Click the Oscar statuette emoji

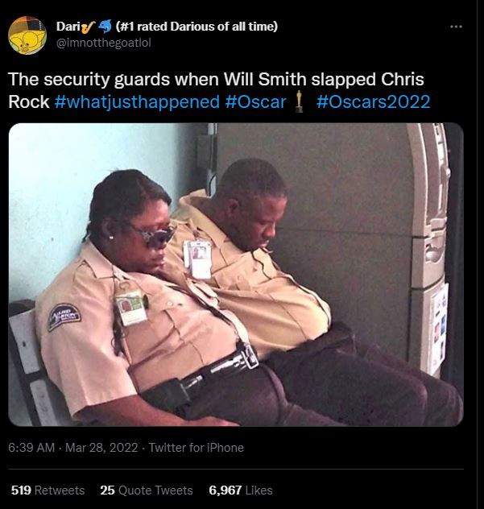[x=299, y=102]
